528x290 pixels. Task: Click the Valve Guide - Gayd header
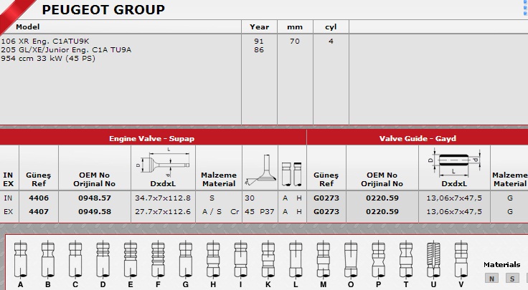pyautogui.click(x=418, y=138)
